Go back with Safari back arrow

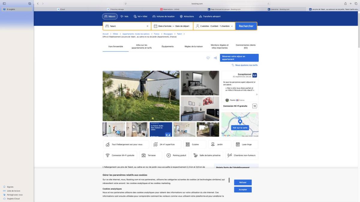[x=38, y=4]
